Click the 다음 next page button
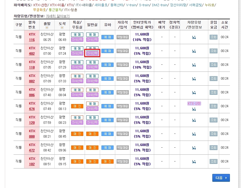 [x=221, y=178]
